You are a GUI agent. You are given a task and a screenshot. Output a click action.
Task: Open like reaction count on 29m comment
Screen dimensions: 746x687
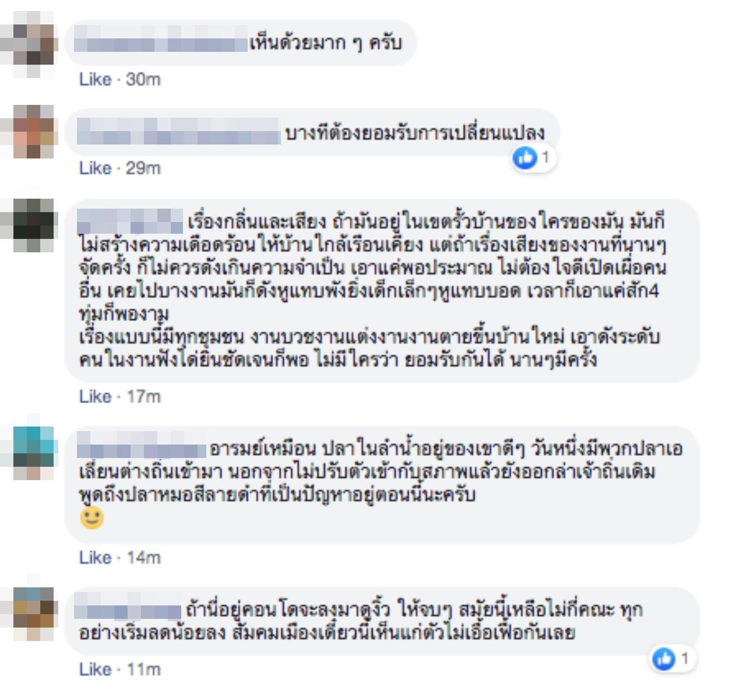tap(533, 158)
